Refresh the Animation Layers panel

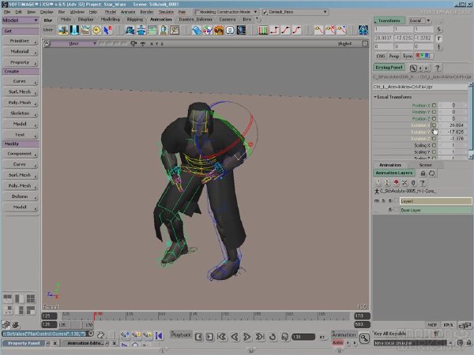[x=431, y=174]
